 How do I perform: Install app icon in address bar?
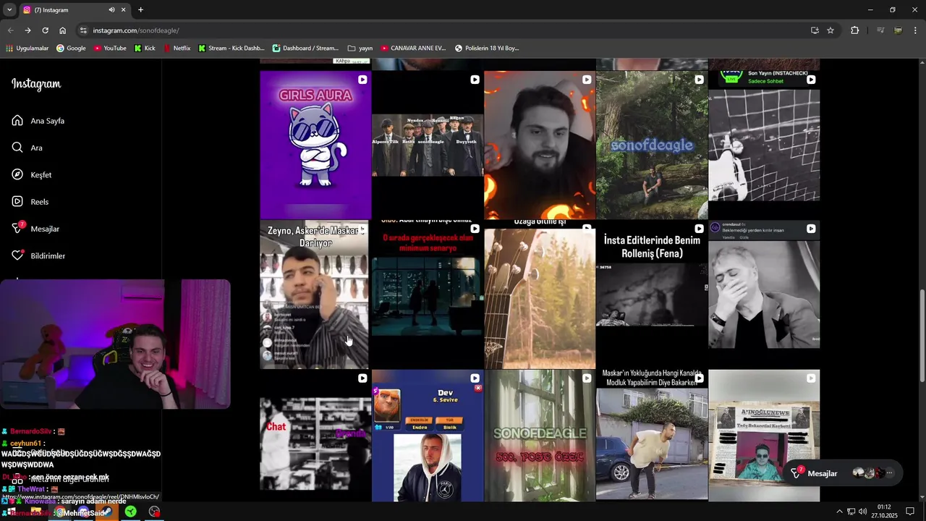[815, 30]
